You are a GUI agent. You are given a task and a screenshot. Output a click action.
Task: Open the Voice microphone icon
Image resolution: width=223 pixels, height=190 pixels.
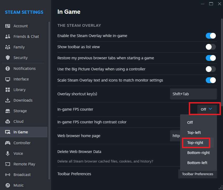(x=8, y=153)
